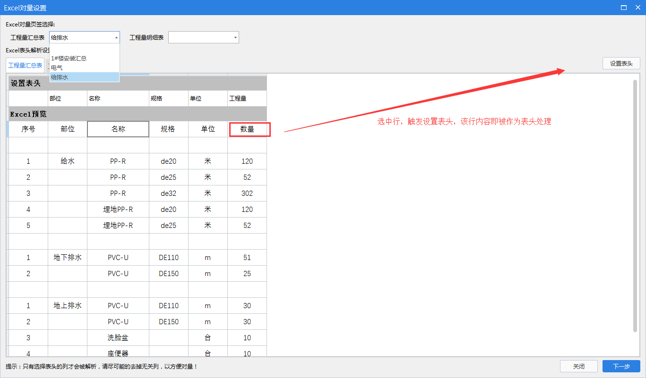Click the 规格 column in 设置表头 row
Screen dimensions: 646x378
[168, 99]
